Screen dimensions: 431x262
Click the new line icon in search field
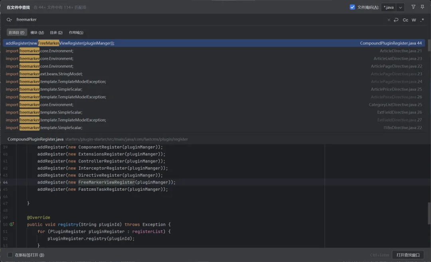(x=396, y=20)
